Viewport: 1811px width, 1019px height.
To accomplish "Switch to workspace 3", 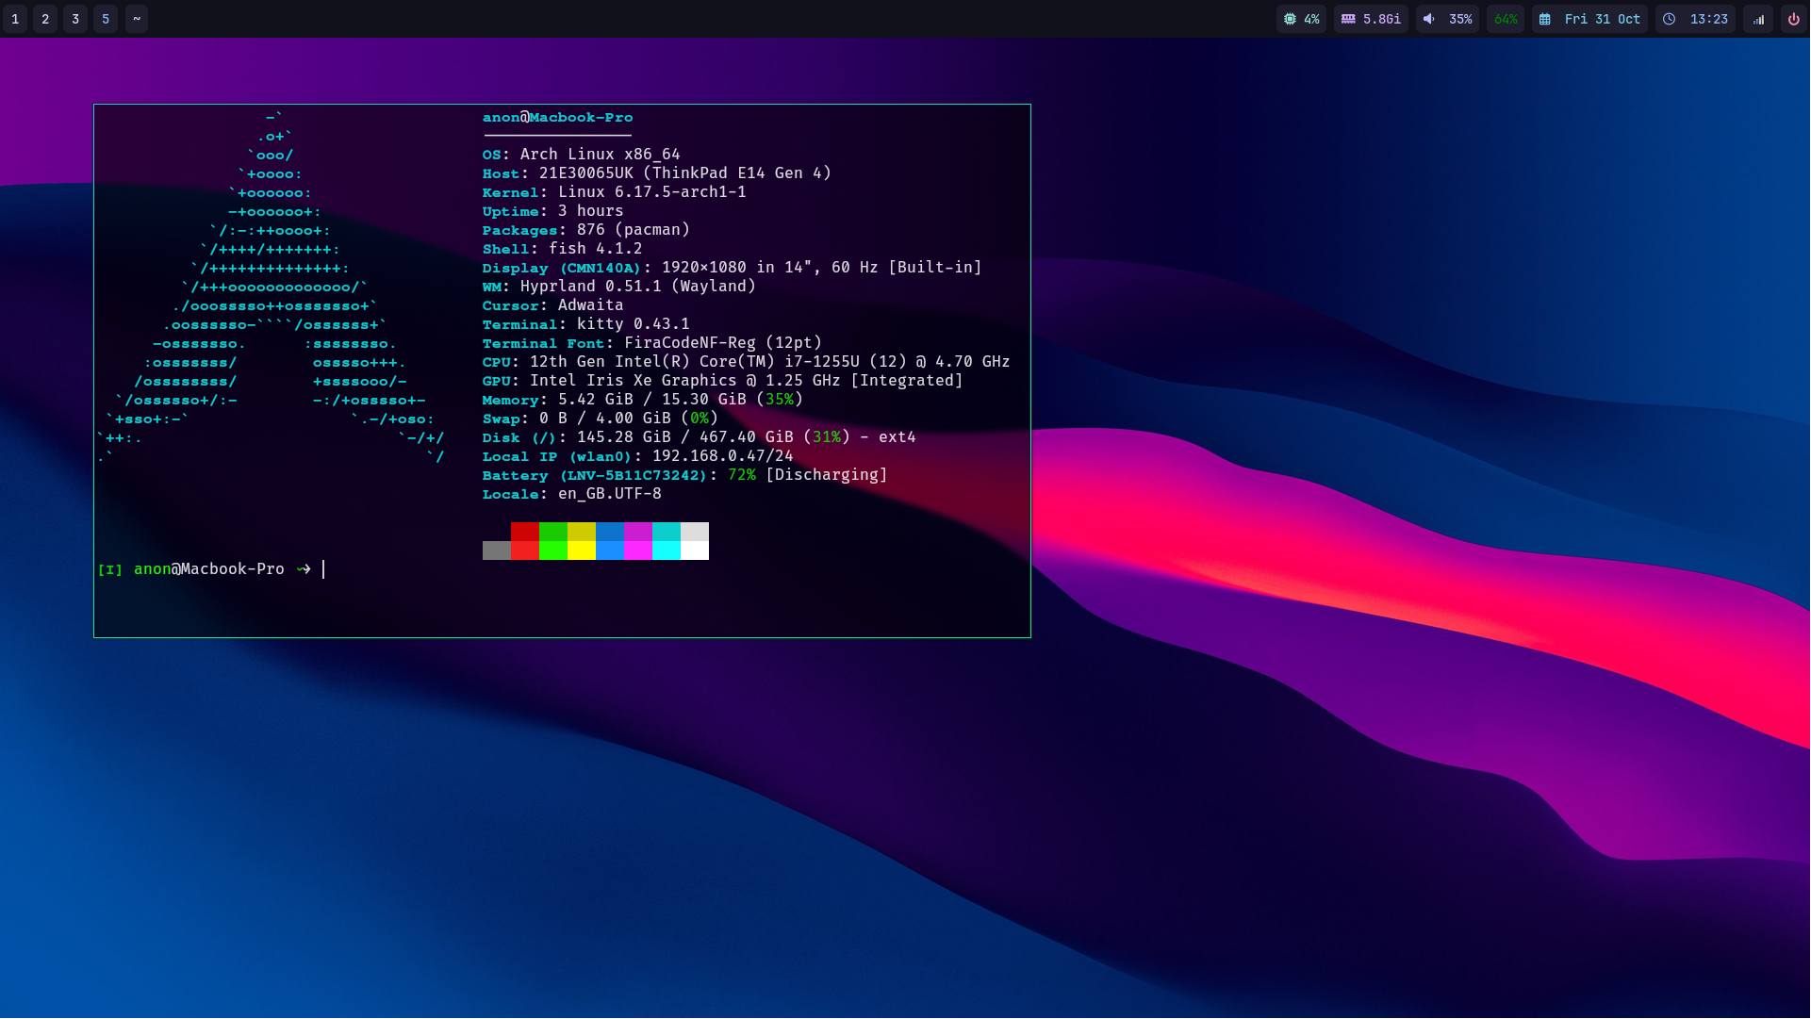I will pyautogui.click(x=75, y=19).
